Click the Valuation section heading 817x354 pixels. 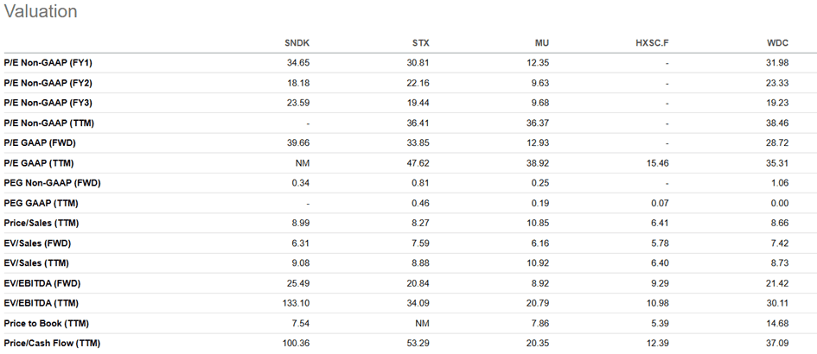tap(40, 12)
